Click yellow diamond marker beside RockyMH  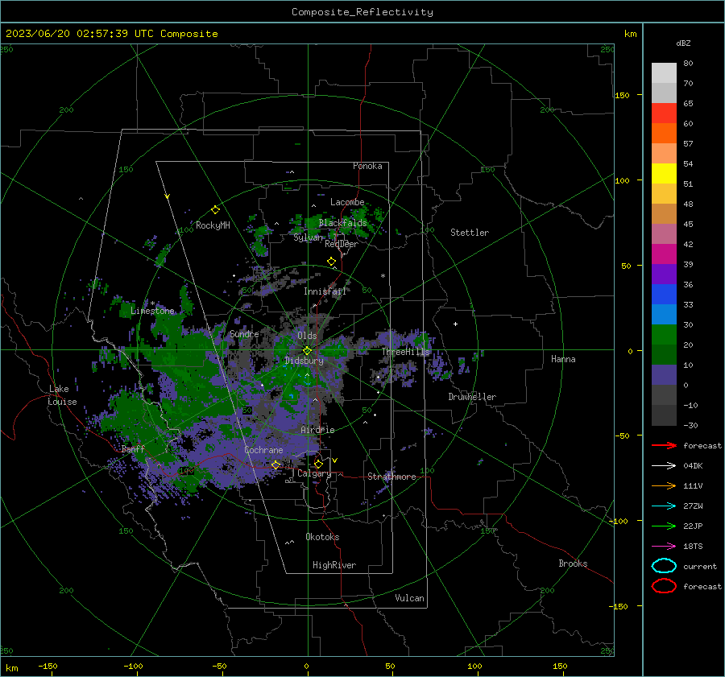[x=215, y=210]
